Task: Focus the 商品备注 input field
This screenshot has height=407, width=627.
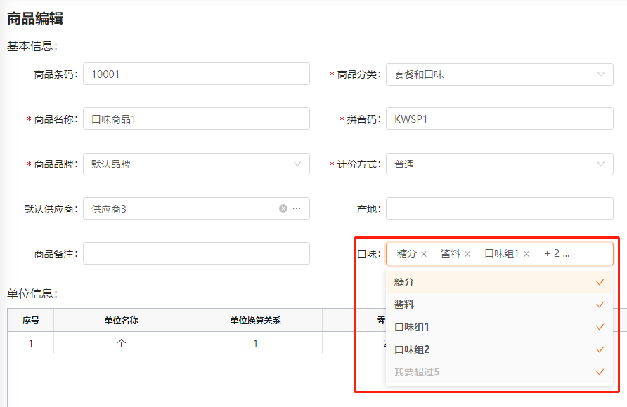Action: [196, 253]
